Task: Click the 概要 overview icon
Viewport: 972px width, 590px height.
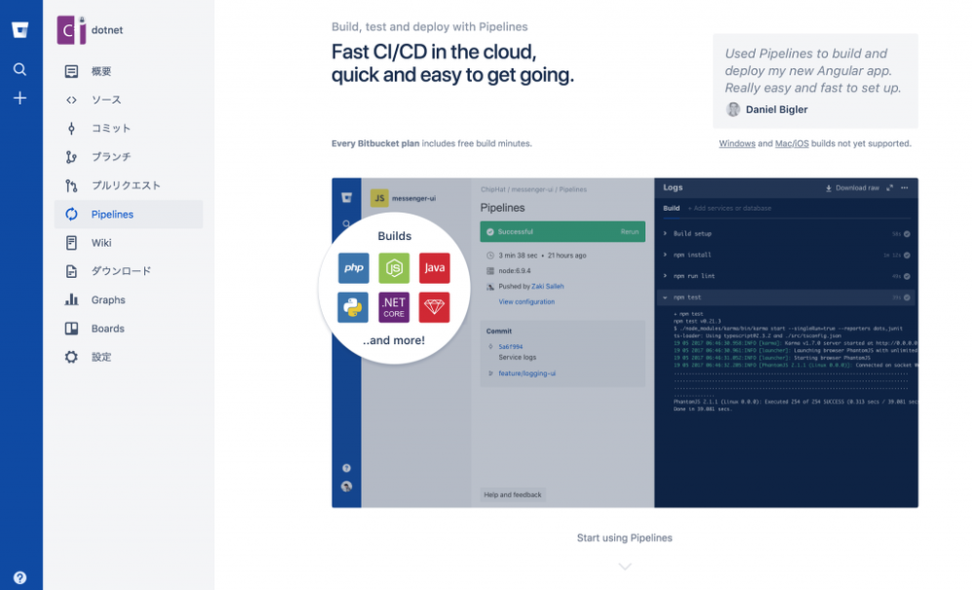Action: point(71,71)
